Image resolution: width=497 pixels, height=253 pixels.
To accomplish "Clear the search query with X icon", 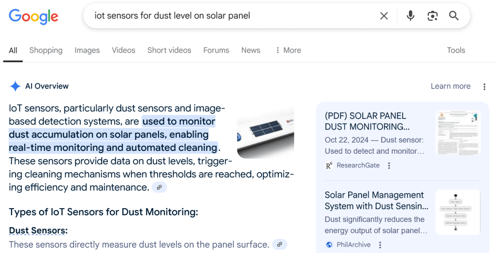I will [384, 16].
